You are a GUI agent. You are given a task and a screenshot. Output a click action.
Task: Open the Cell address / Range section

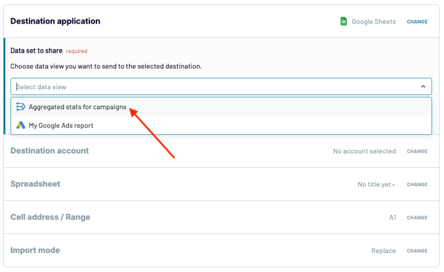click(50, 217)
